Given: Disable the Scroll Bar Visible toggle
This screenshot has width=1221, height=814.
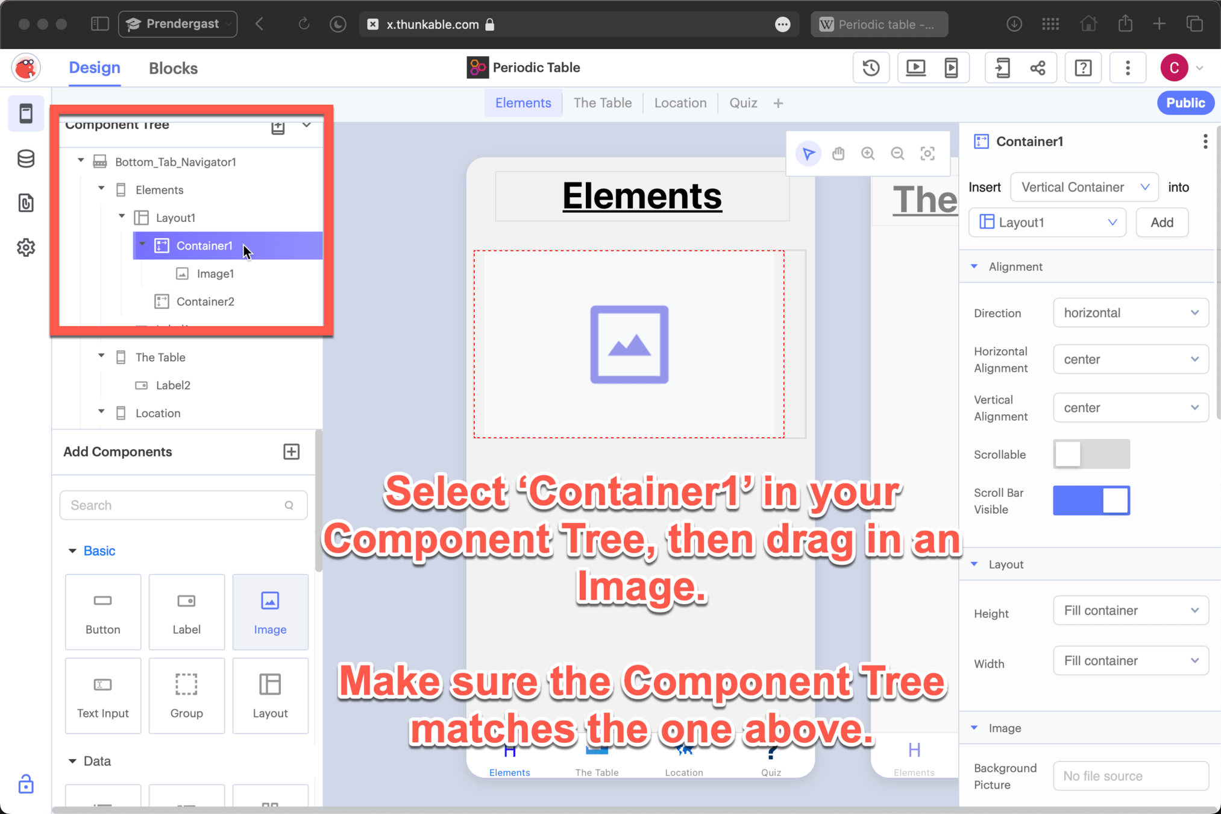Looking at the screenshot, I should pos(1091,500).
